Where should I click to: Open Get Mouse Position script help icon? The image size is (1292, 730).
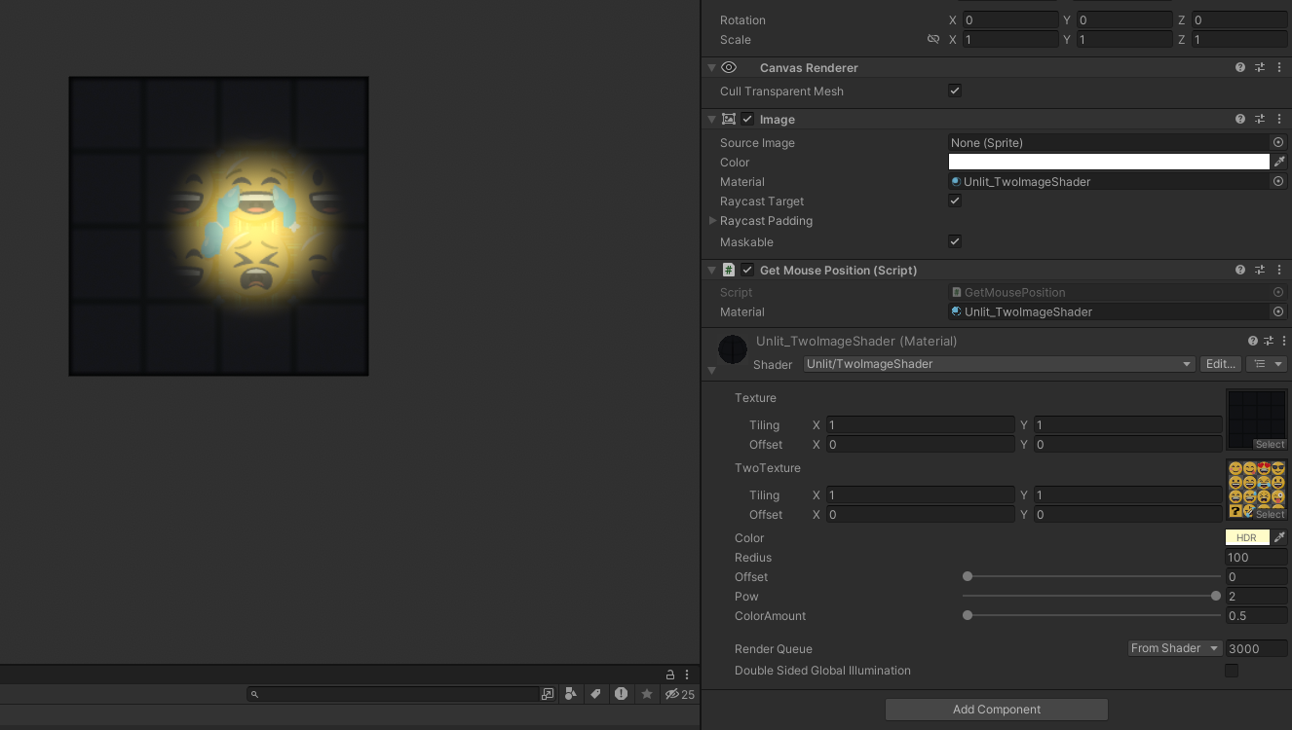pos(1240,270)
